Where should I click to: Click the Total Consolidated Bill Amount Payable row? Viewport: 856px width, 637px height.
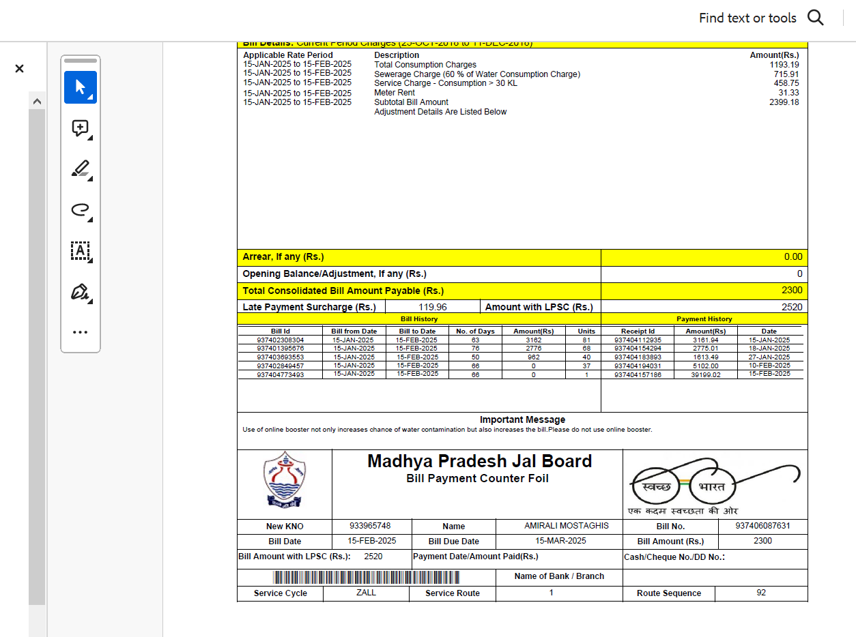(418, 291)
